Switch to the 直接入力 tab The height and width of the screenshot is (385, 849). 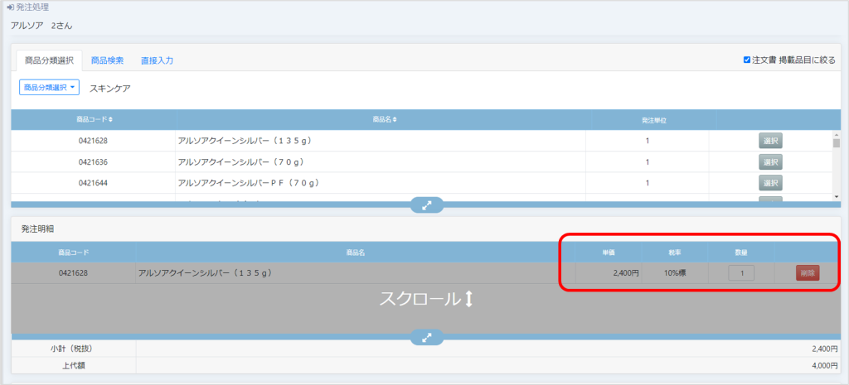coord(157,60)
